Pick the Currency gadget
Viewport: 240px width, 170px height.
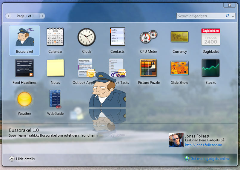click(179, 37)
